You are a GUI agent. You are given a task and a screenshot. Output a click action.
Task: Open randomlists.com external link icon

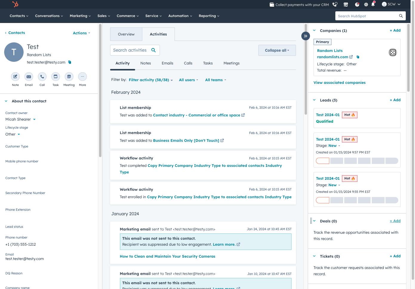(x=351, y=57)
